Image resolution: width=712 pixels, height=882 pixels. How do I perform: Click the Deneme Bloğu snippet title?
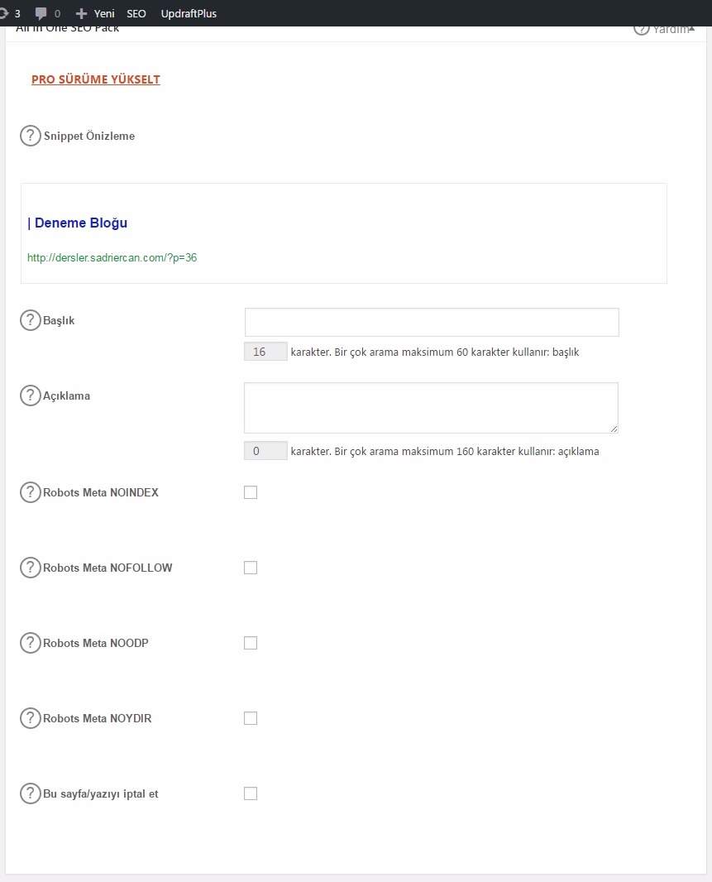[x=77, y=223]
